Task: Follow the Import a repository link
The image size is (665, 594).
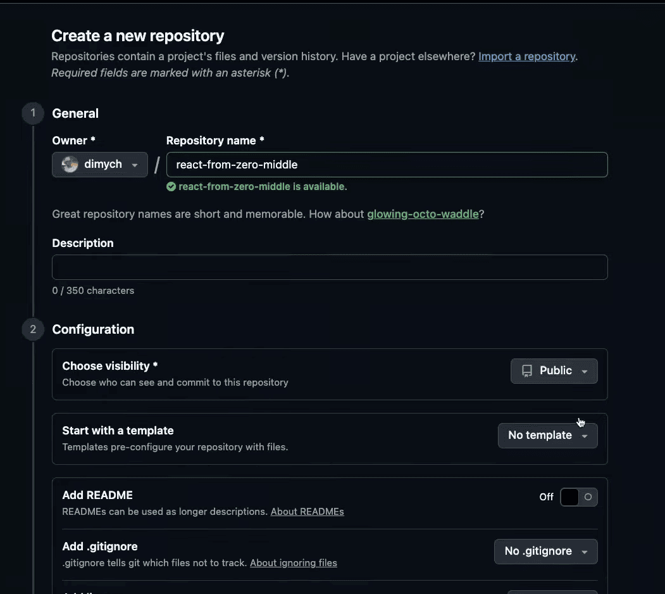Action: 526,56
